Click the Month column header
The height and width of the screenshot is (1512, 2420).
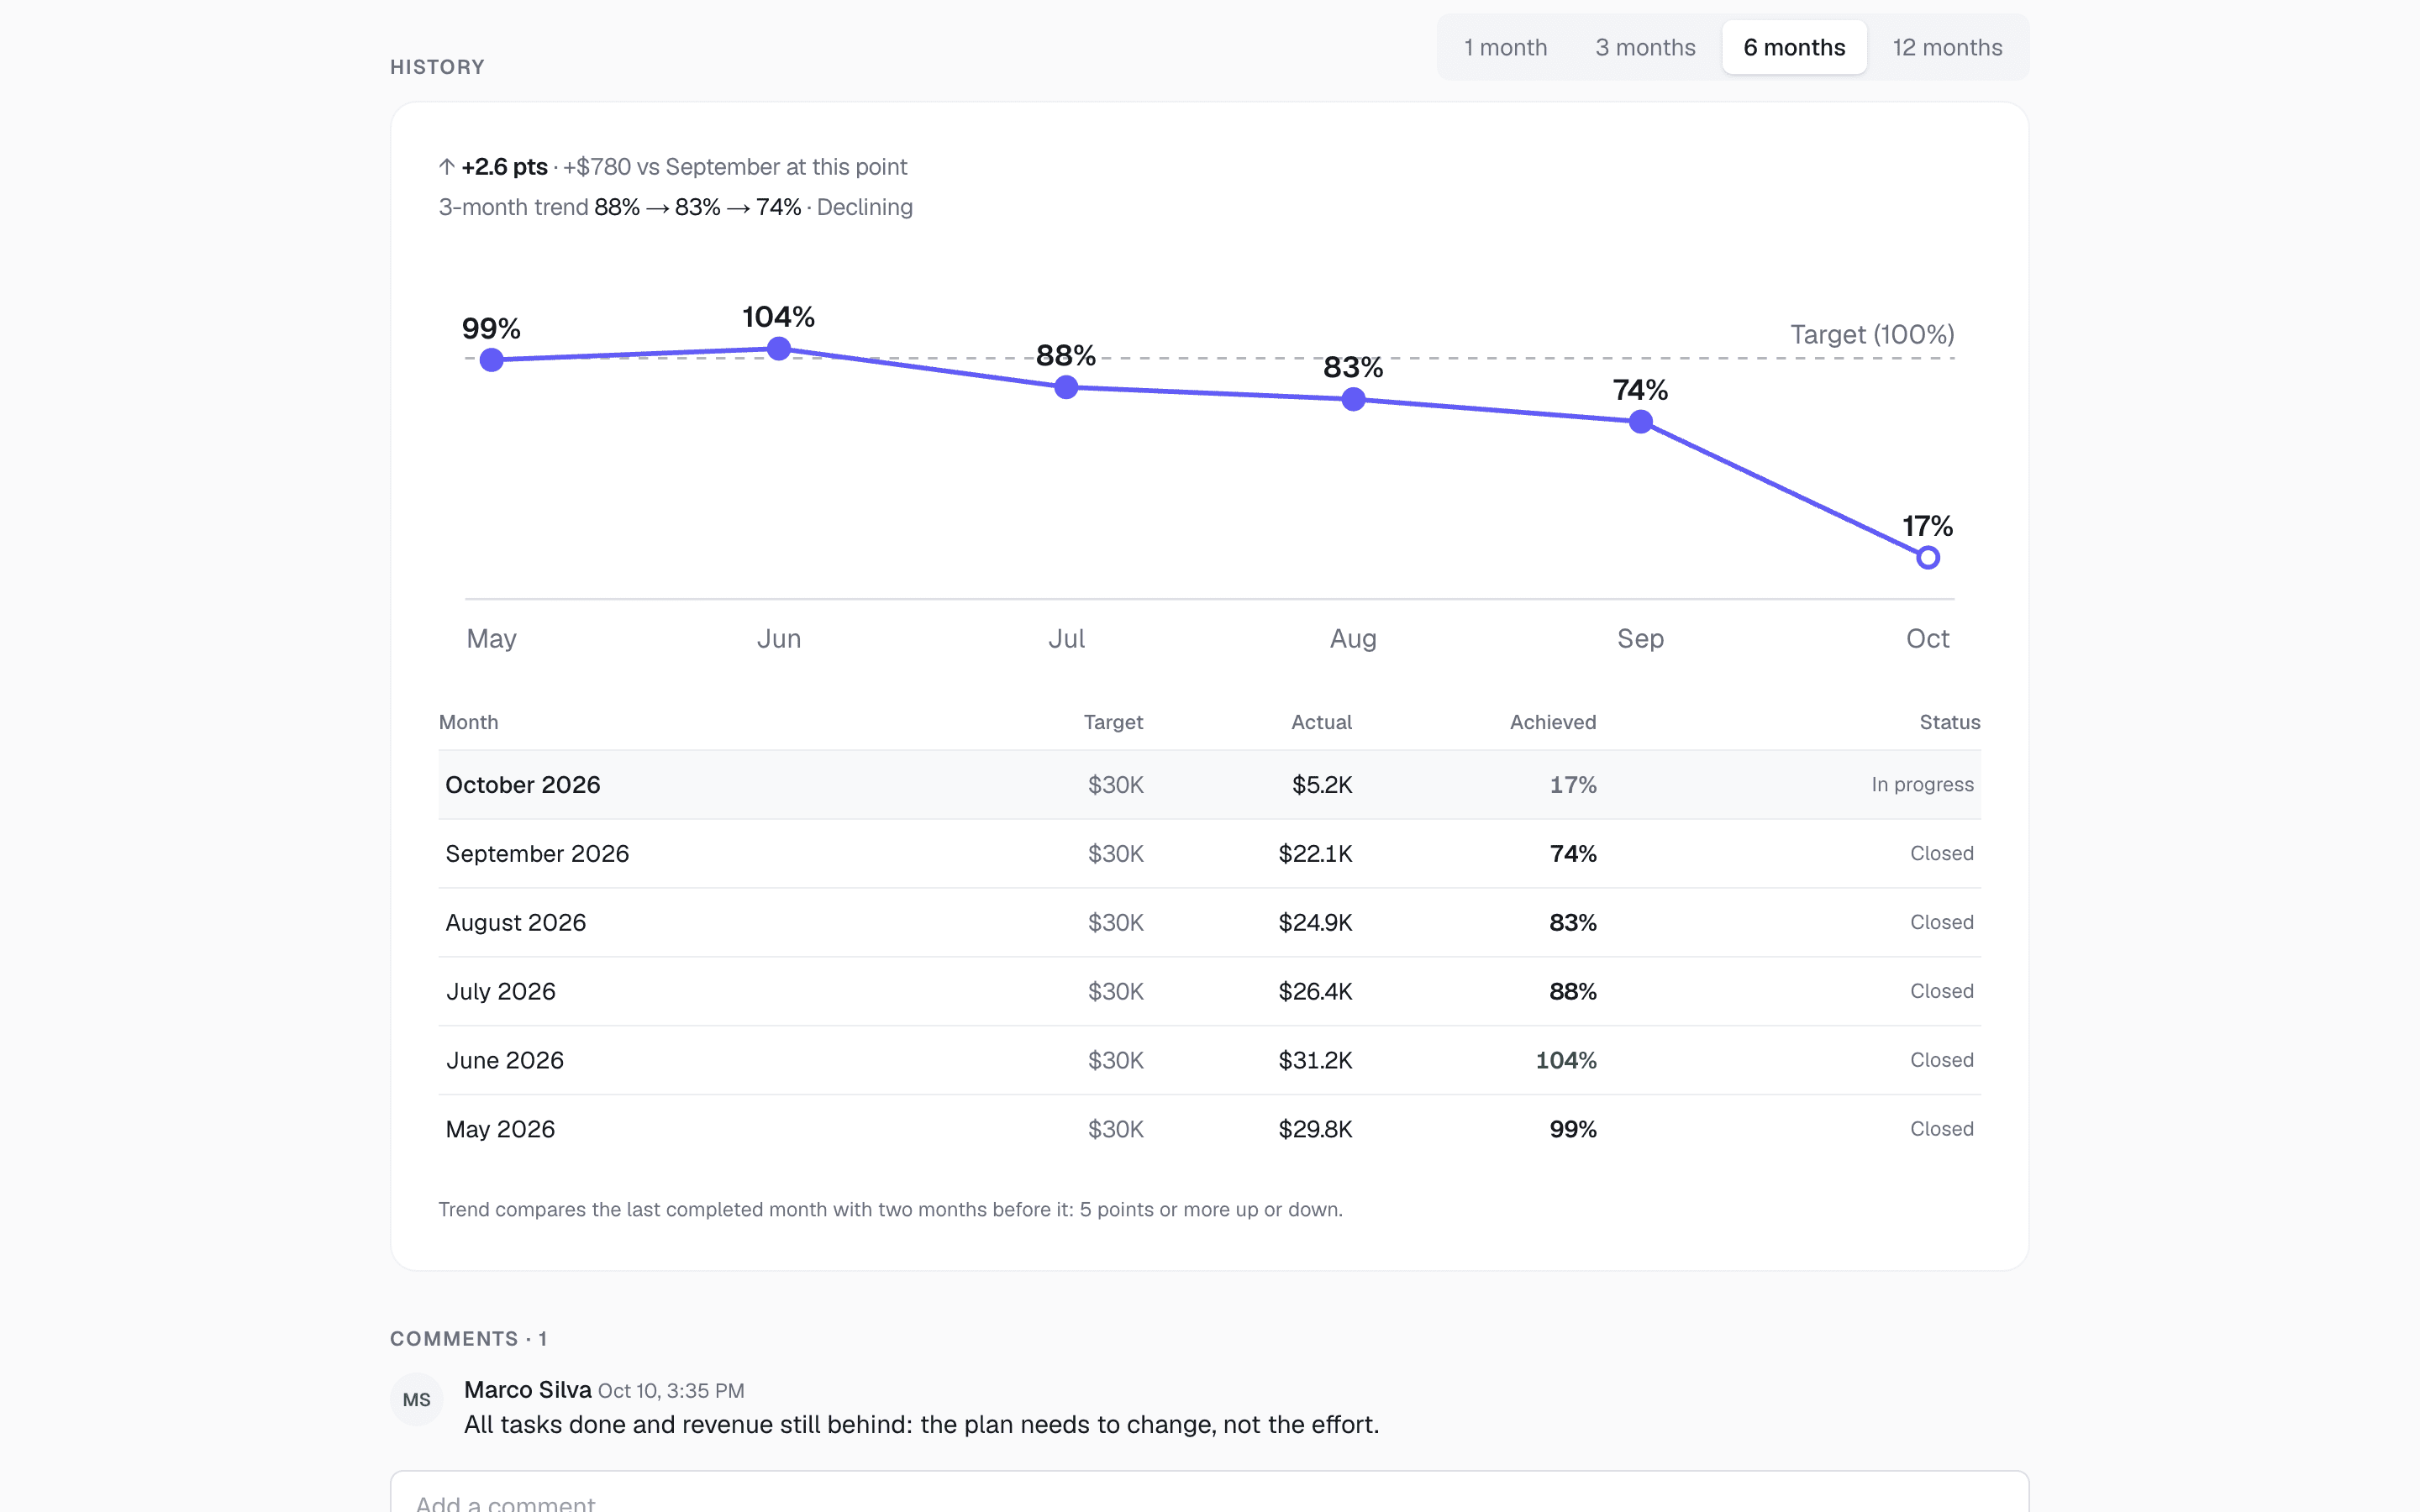tap(468, 722)
